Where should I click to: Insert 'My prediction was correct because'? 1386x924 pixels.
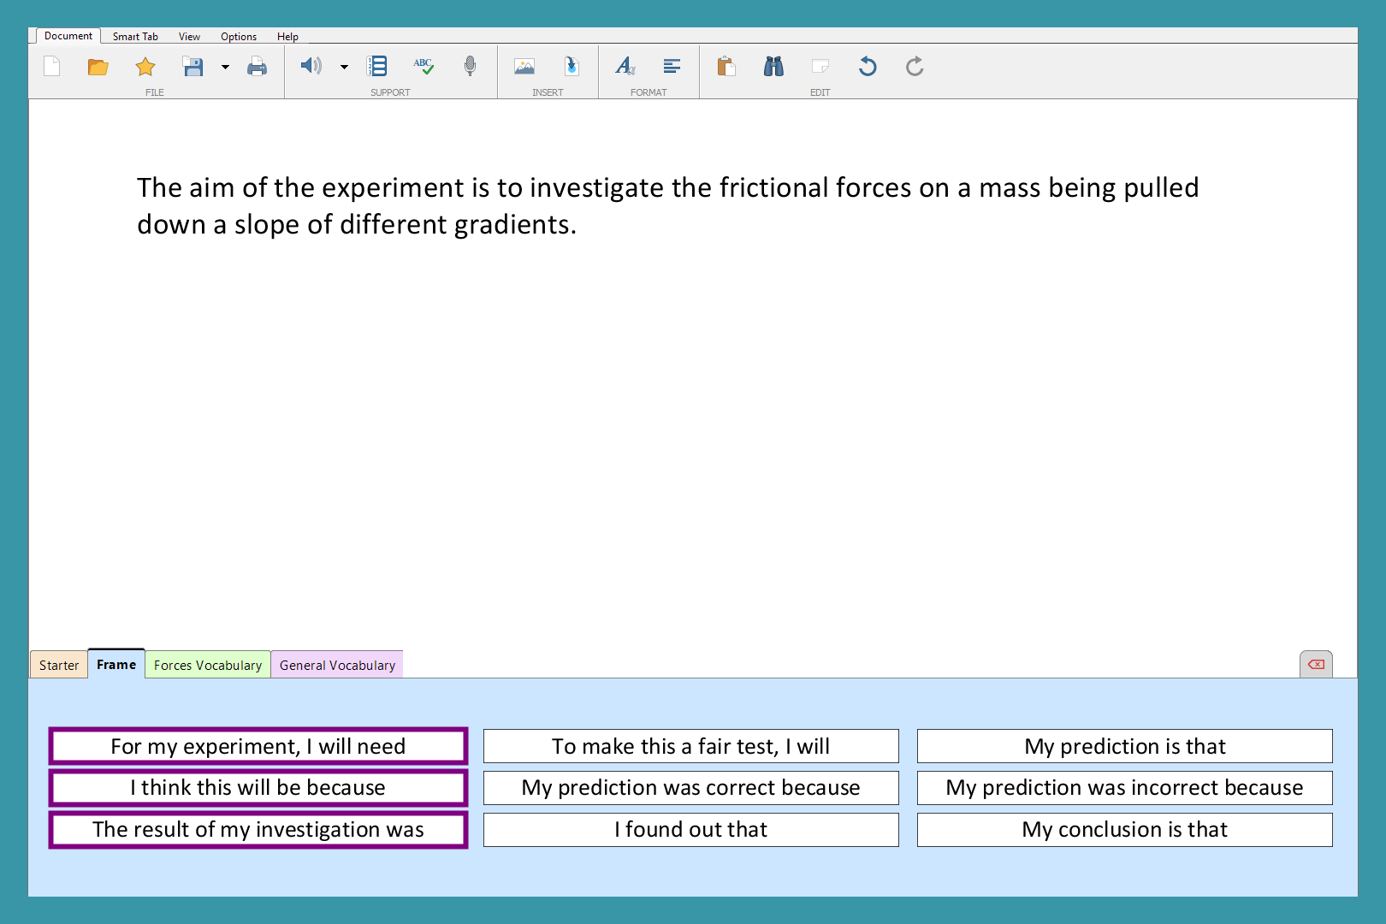point(691,787)
